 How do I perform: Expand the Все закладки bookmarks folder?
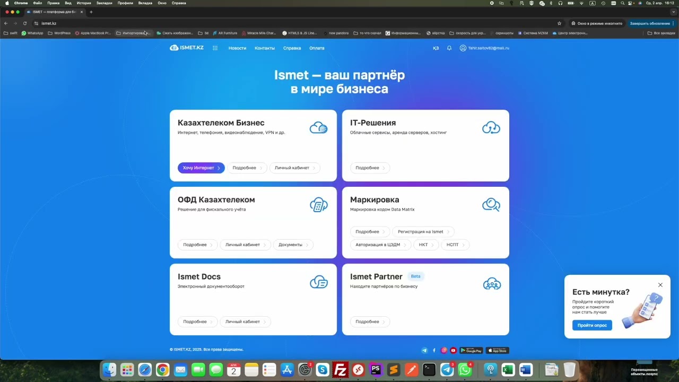[x=661, y=33]
